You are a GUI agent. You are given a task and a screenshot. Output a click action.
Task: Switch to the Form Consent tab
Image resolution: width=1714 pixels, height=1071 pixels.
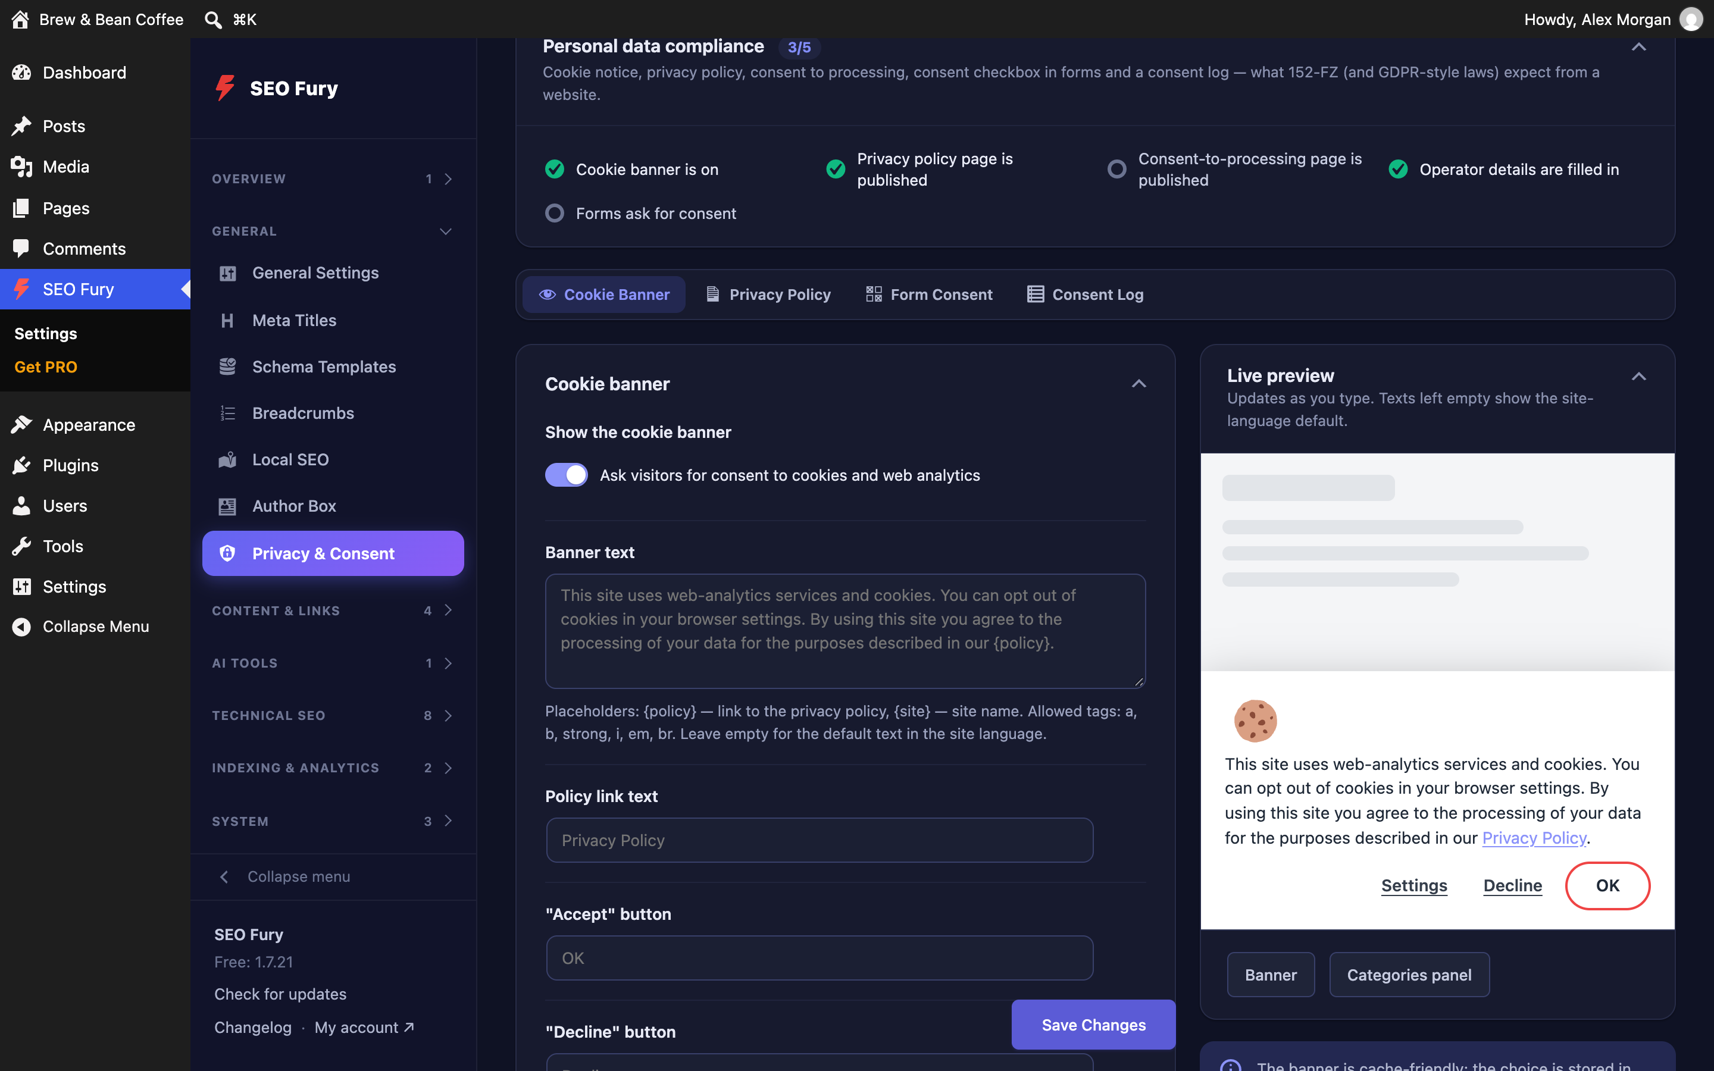929,294
